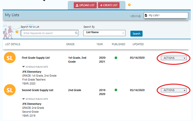Click the Year column header
Viewport: 193px width, 121px height.
[x=100, y=44]
